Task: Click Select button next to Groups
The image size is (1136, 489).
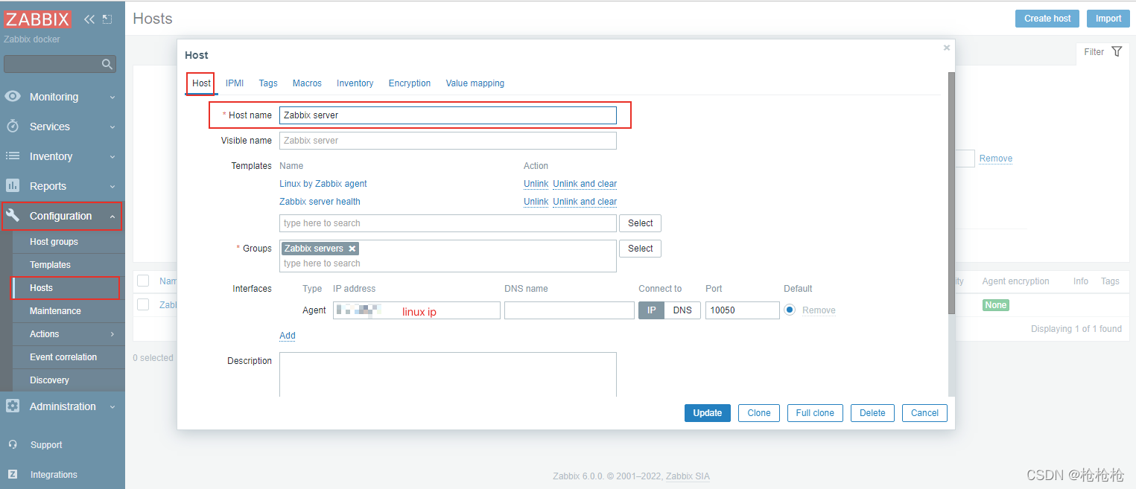Action: [640, 249]
